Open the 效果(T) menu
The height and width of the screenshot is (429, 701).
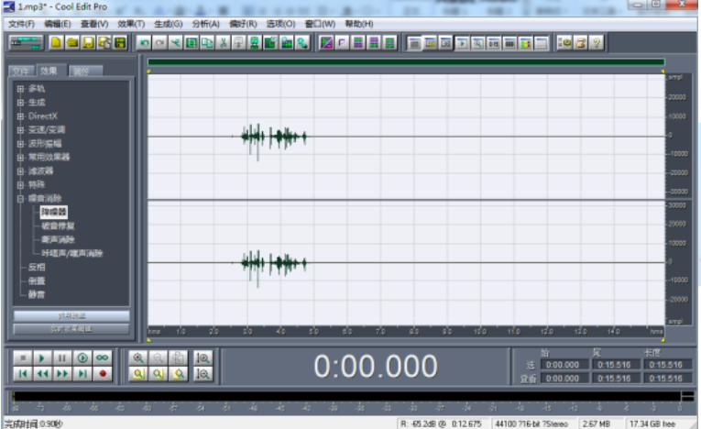point(131,23)
